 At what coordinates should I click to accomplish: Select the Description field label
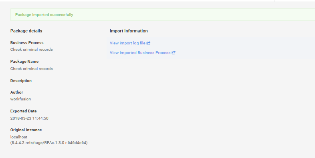pos(21,81)
